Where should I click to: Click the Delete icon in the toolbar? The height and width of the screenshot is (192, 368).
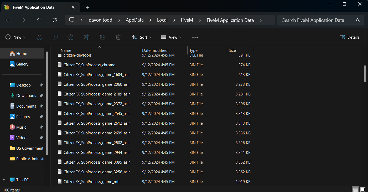[118, 37]
